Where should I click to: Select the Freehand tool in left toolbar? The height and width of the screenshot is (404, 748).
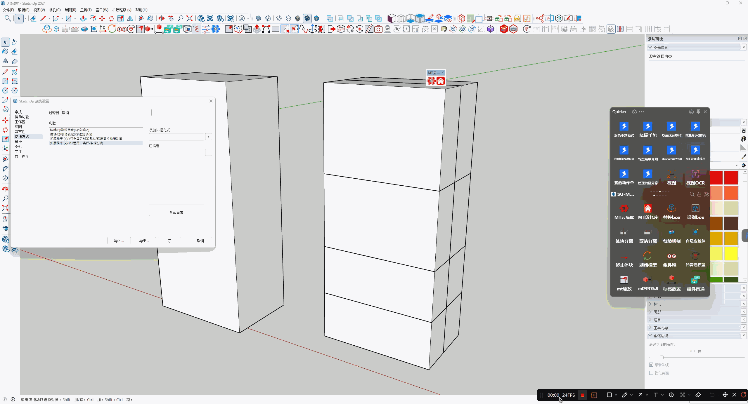pos(14,72)
